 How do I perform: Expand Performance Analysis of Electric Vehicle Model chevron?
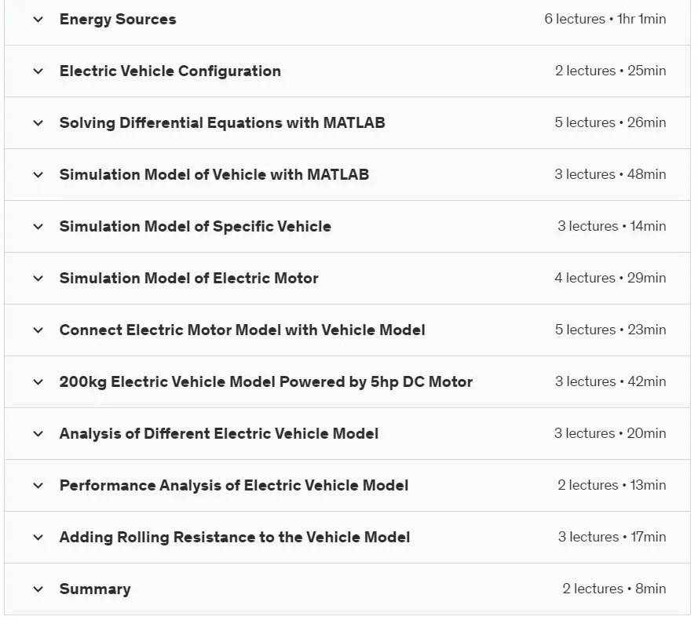tap(38, 486)
